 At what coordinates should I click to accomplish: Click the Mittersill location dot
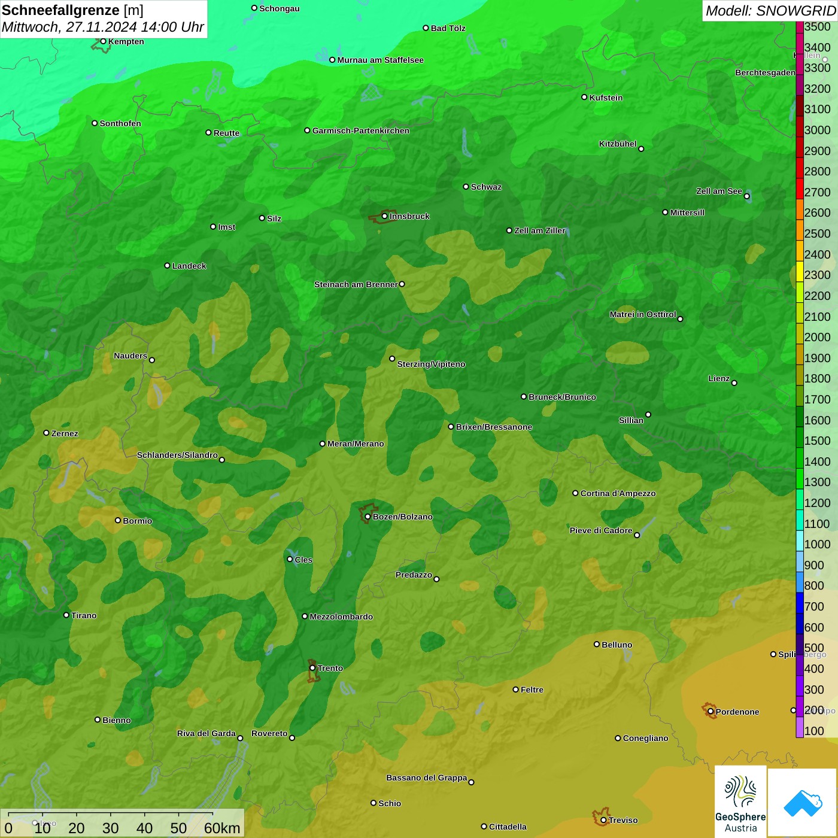[665, 212]
